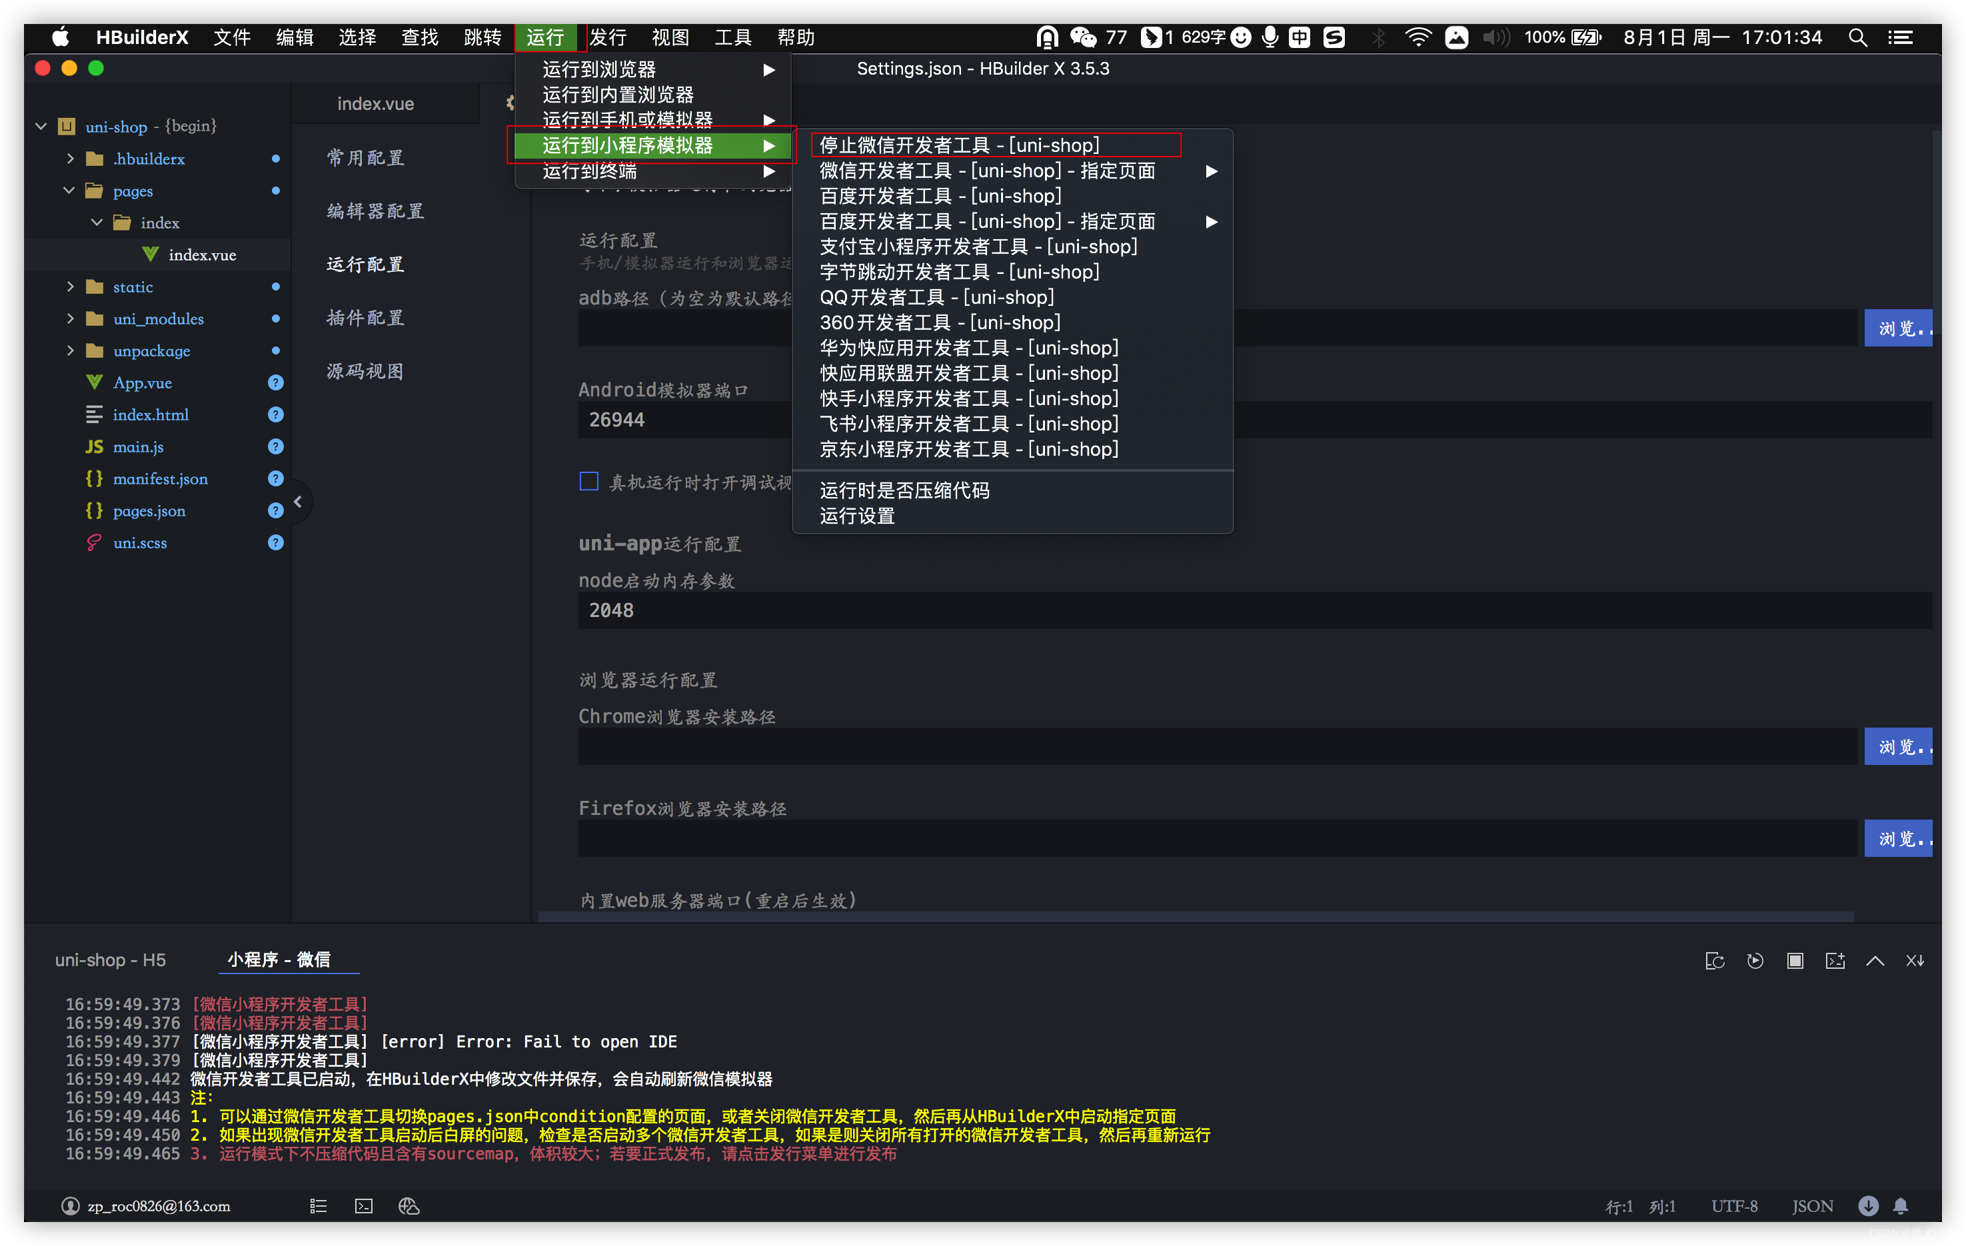This screenshot has width=1966, height=1246.
Task: Click the battery status icon
Action: tap(1586, 37)
